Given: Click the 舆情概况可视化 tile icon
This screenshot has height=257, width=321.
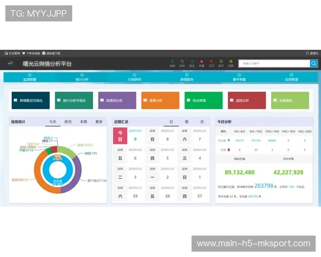Looking at the screenshot, I should (x=17, y=100).
